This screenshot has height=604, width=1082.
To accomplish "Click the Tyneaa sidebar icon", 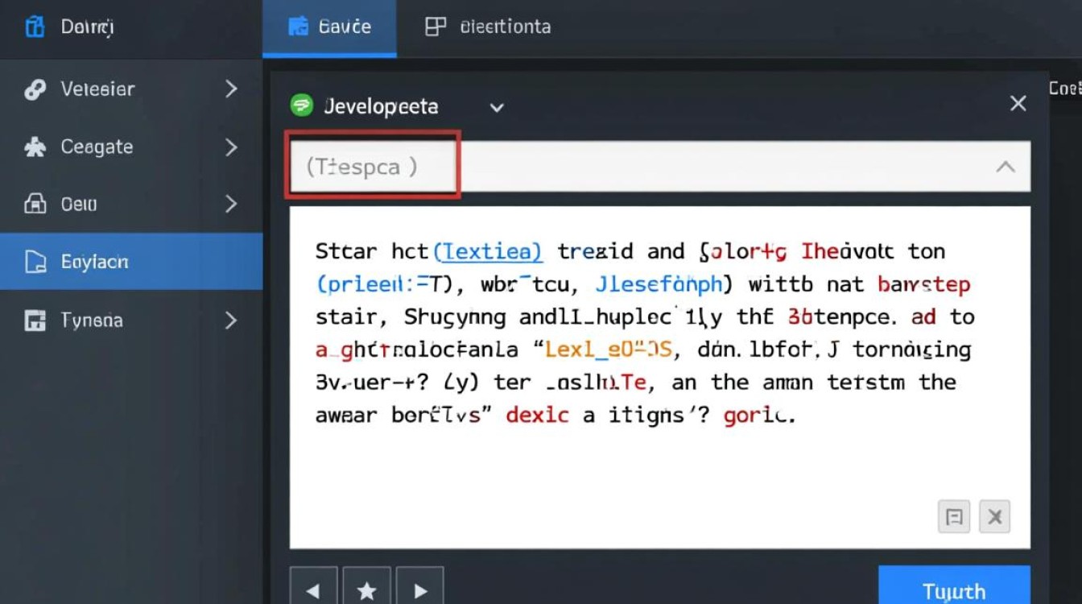I will click(35, 321).
